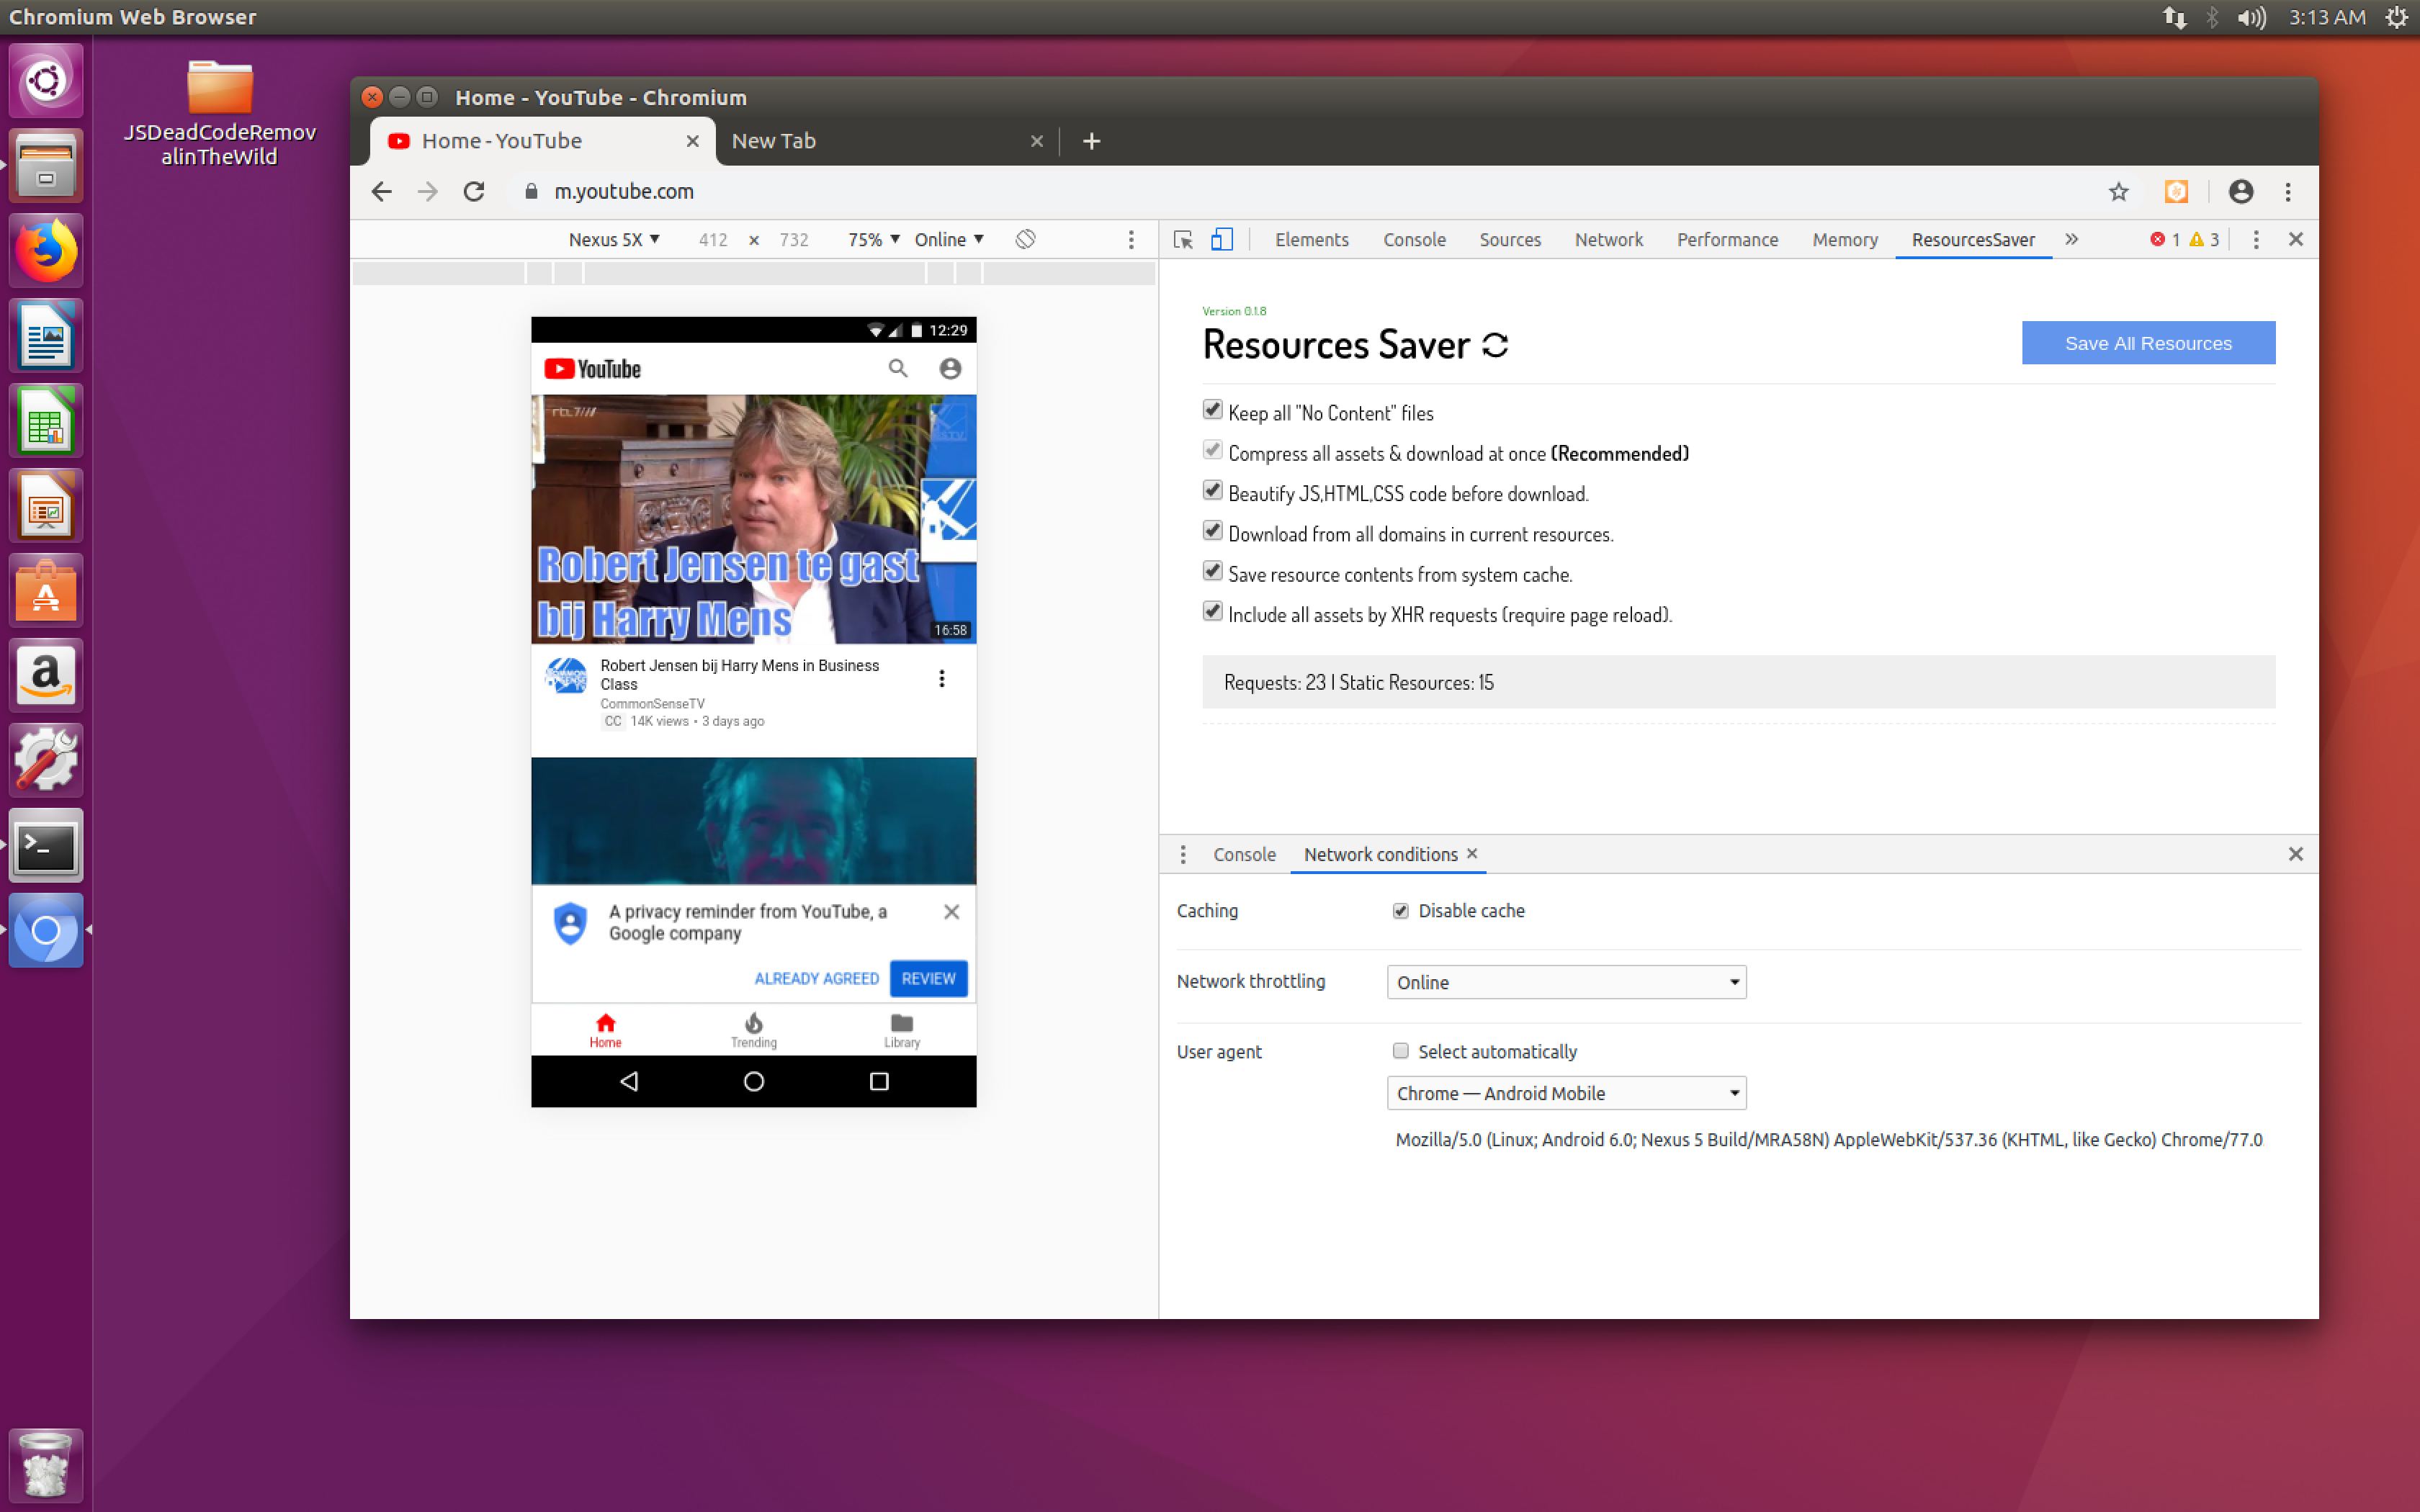
Task: Open the JSDeadCodeRemovalinTheWild desktop folder
Action: [219, 113]
